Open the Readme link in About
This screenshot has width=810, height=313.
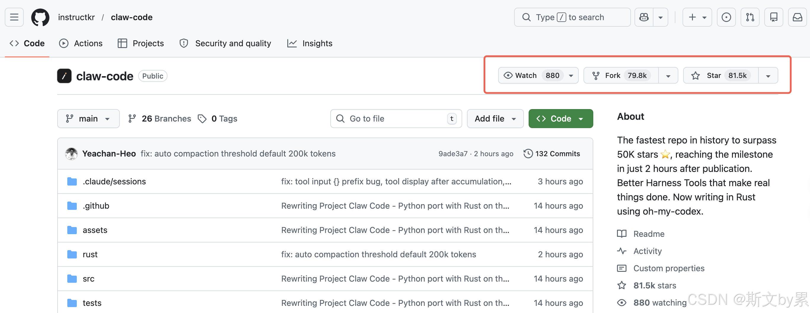pyautogui.click(x=641, y=234)
